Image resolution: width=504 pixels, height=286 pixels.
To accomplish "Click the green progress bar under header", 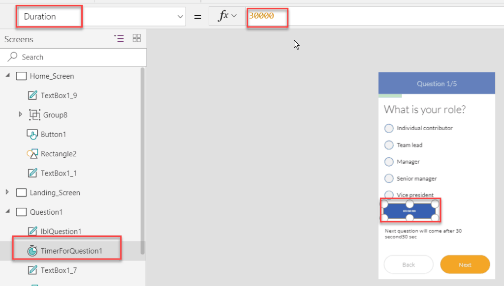I will coord(390,96).
